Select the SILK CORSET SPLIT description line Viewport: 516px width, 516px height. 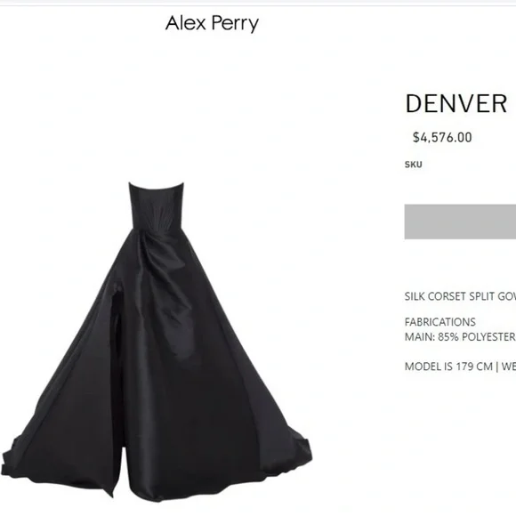click(x=460, y=296)
